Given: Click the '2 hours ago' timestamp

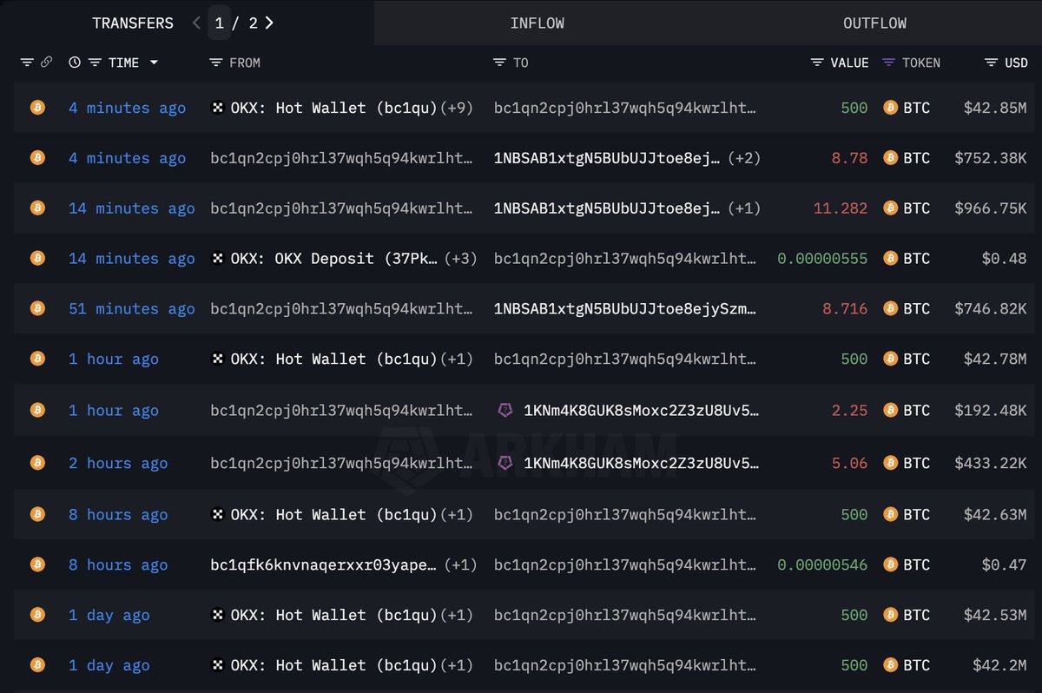Looking at the screenshot, I should (118, 464).
